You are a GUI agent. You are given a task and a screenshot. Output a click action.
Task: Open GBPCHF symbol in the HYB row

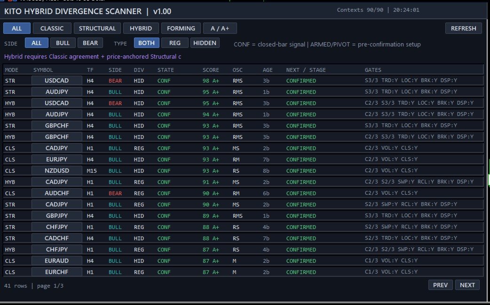(56, 137)
